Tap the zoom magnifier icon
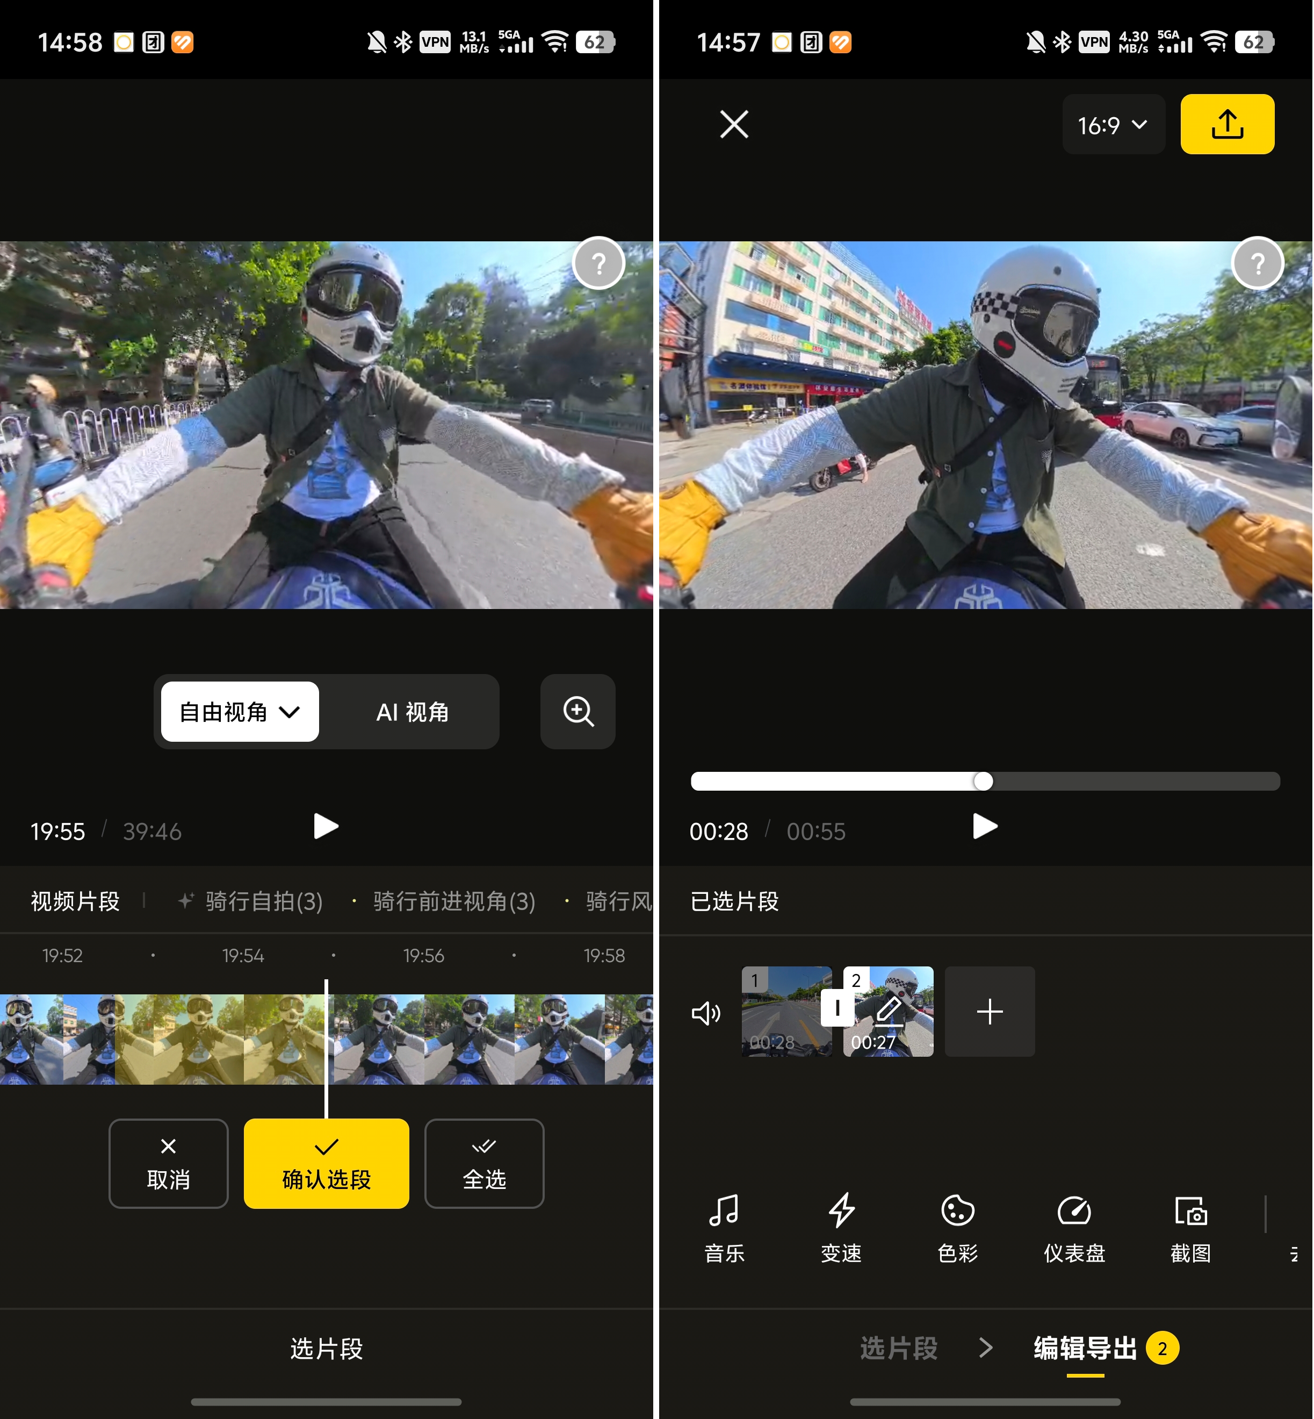This screenshot has height=1419, width=1314. click(x=577, y=711)
